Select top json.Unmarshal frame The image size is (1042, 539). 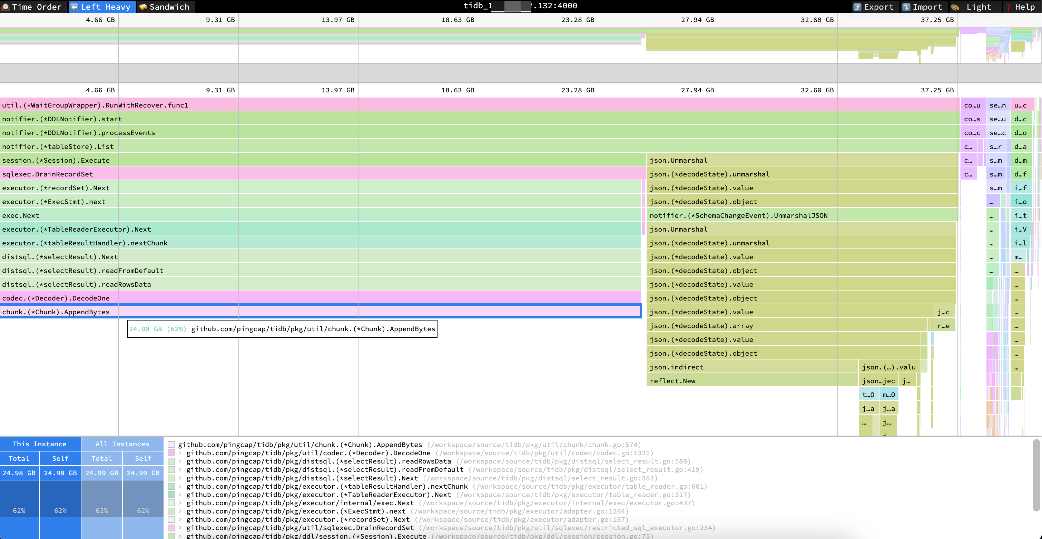(x=802, y=160)
